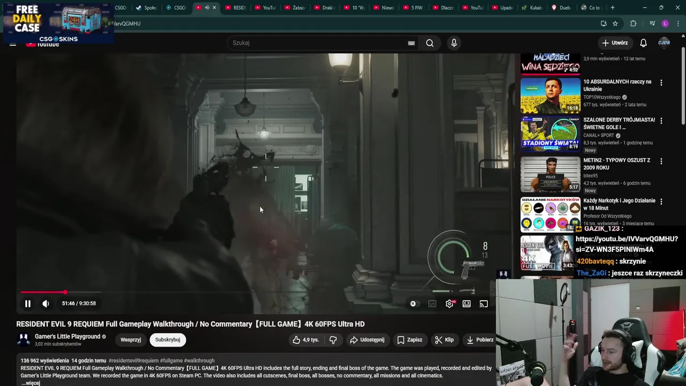This screenshot has height=386, width=686.
Task: Seek on the red video progress bar
Action: [x=43, y=292]
